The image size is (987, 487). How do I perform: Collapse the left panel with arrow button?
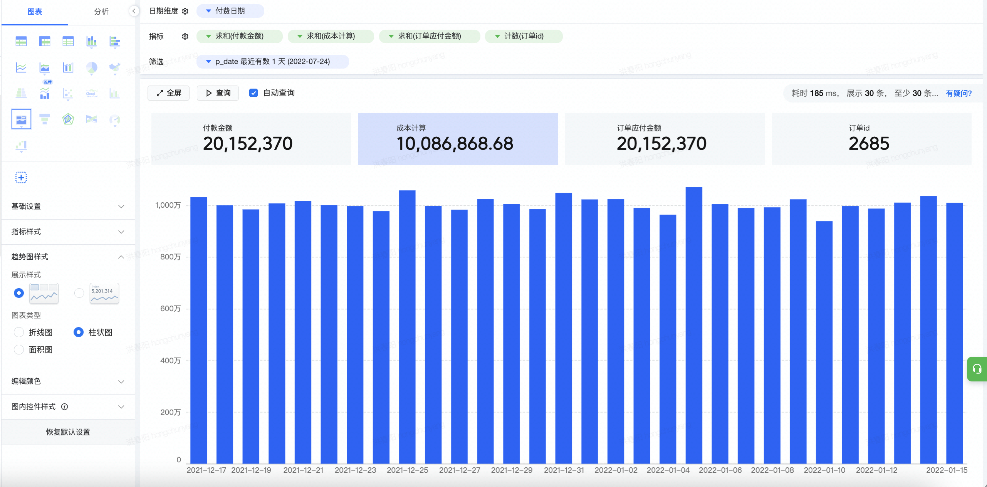133,11
